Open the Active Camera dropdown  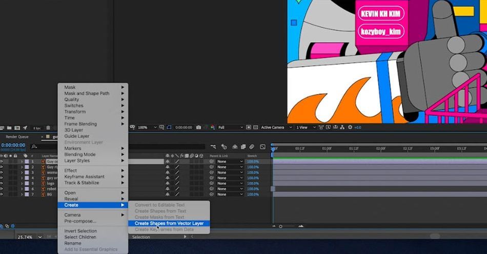(276, 127)
